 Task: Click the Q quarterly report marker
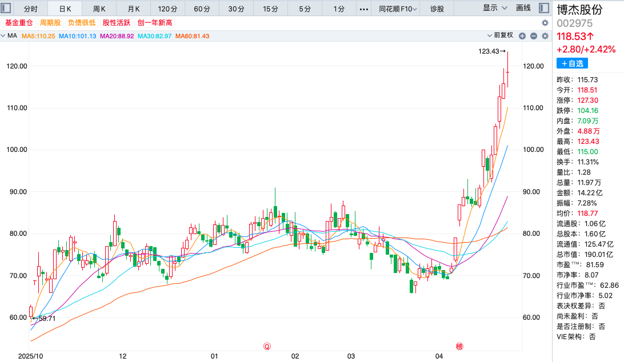click(266, 346)
